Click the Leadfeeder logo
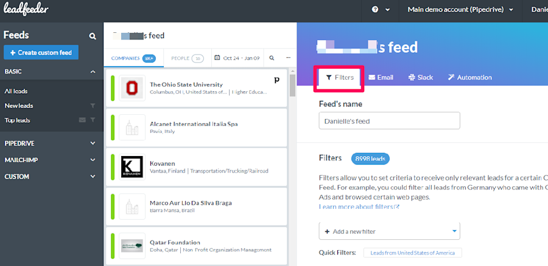Screen dimensions: 548x266 click(x=26, y=9)
